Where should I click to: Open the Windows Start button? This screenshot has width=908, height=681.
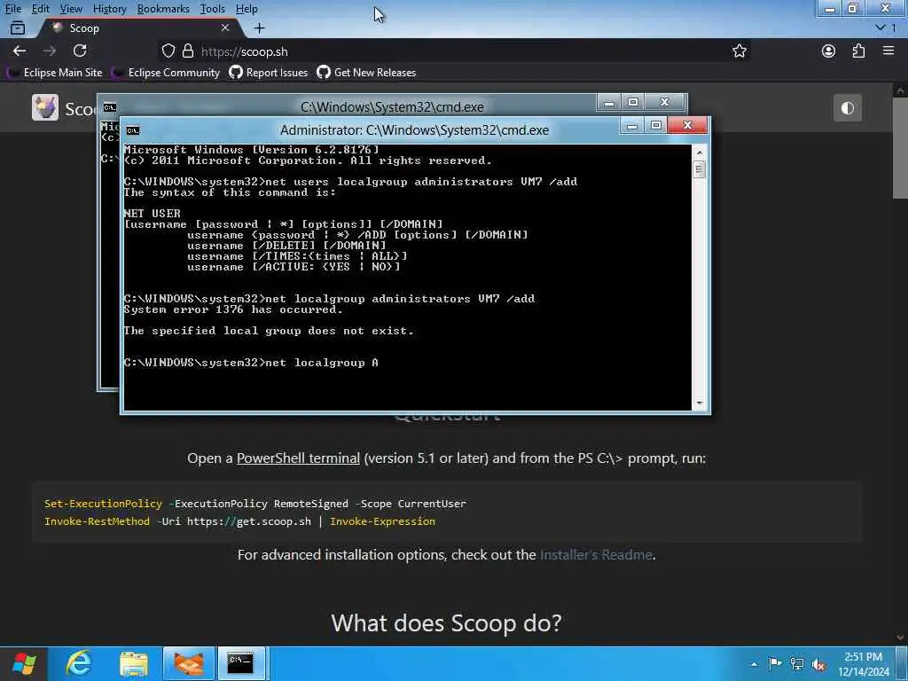(x=24, y=663)
